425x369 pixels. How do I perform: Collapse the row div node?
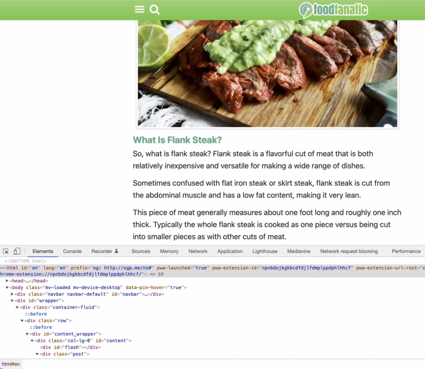[x=22, y=321]
